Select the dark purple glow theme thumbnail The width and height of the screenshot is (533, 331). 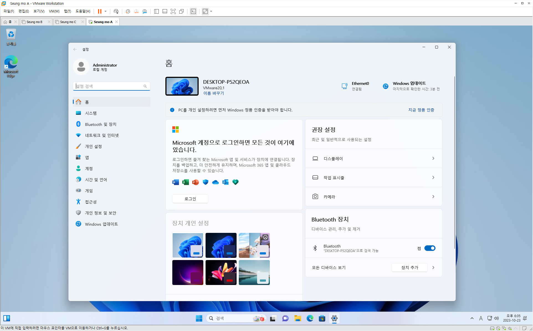(x=188, y=273)
